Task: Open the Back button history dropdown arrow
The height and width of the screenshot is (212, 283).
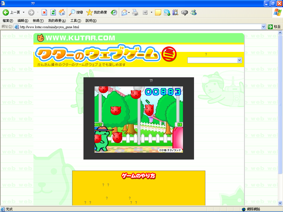Action: click(23, 12)
